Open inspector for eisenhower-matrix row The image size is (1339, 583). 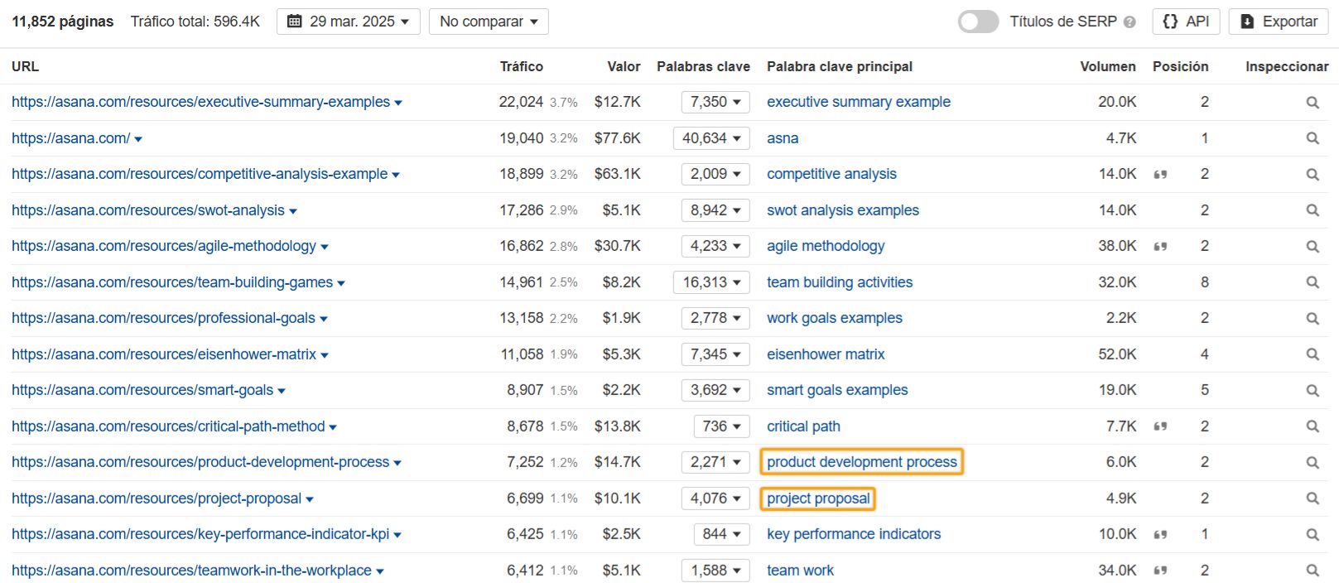click(1313, 354)
